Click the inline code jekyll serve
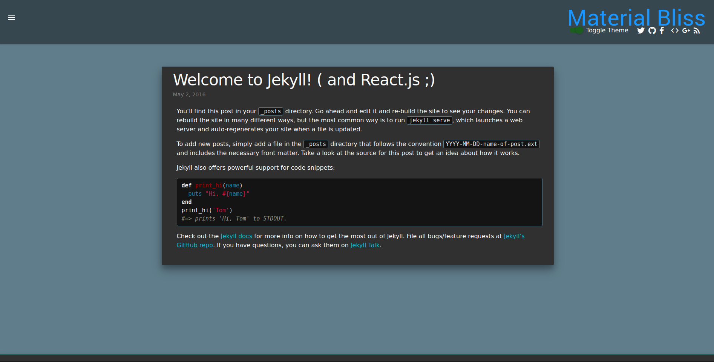The width and height of the screenshot is (714, 362). click(x=430, y=120)
